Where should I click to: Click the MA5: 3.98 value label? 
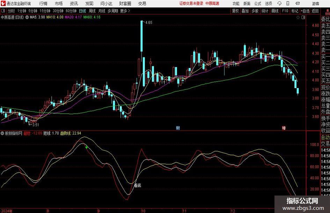[x=37, y=17]
